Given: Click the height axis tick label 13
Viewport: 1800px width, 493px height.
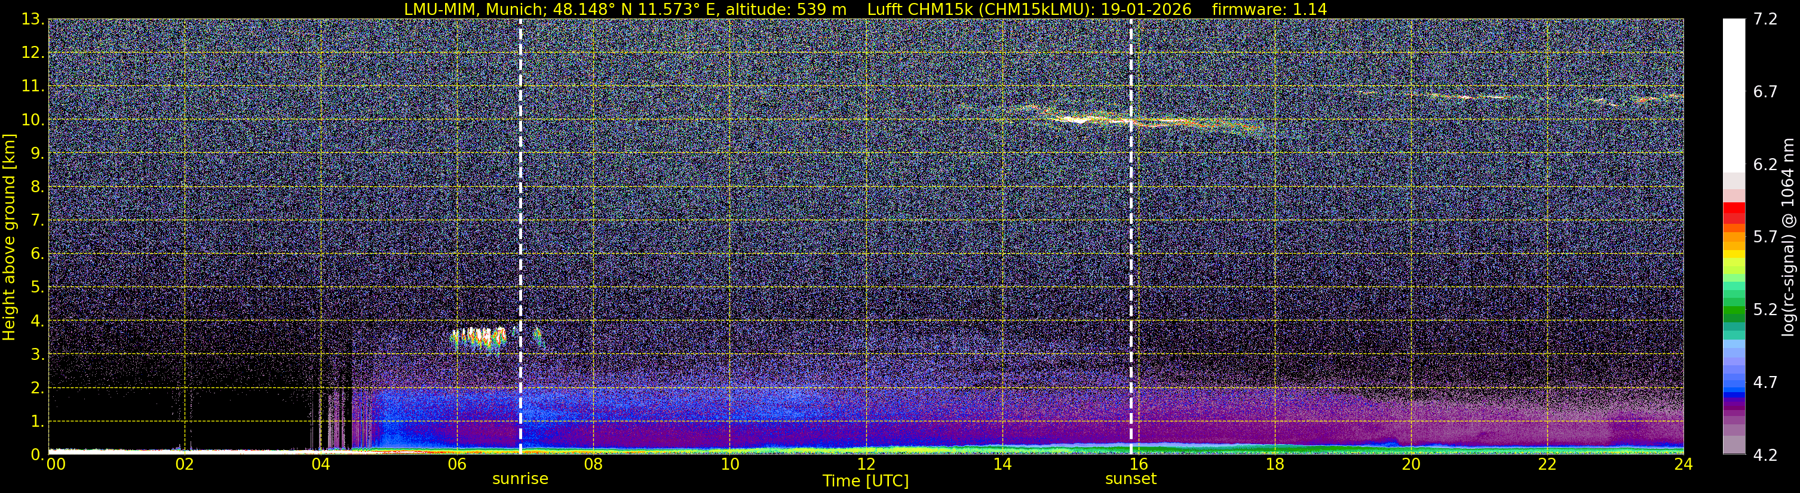Looking at the screenshot, I should coord(32,20).
